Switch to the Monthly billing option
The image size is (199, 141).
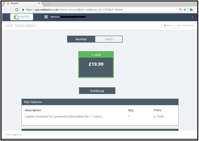(x=81, y=39)
